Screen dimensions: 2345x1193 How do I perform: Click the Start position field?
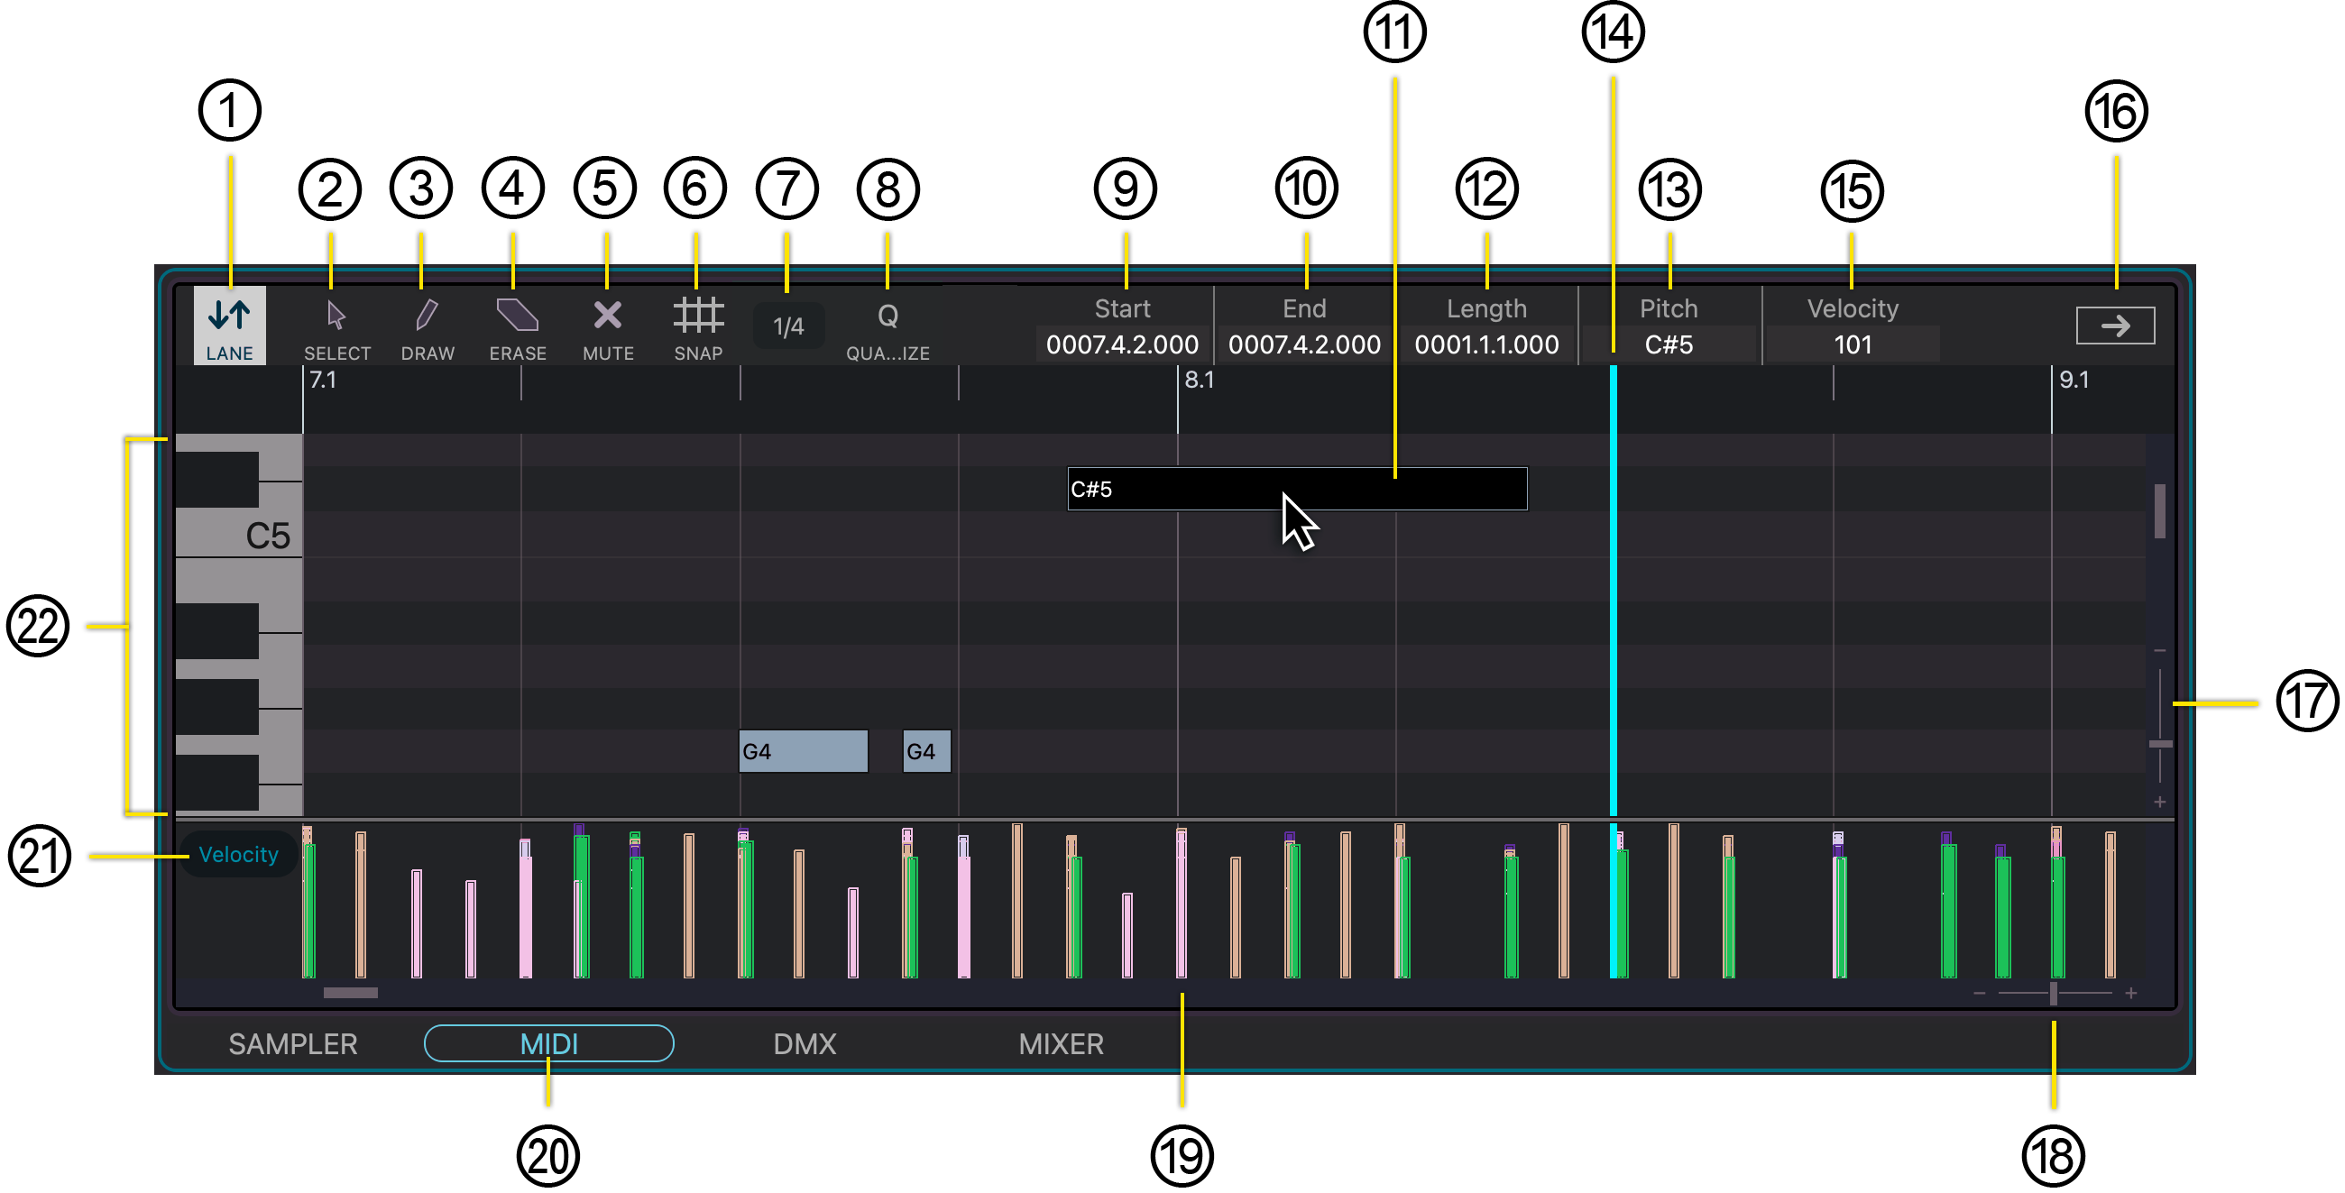[x=1121, y=344]
